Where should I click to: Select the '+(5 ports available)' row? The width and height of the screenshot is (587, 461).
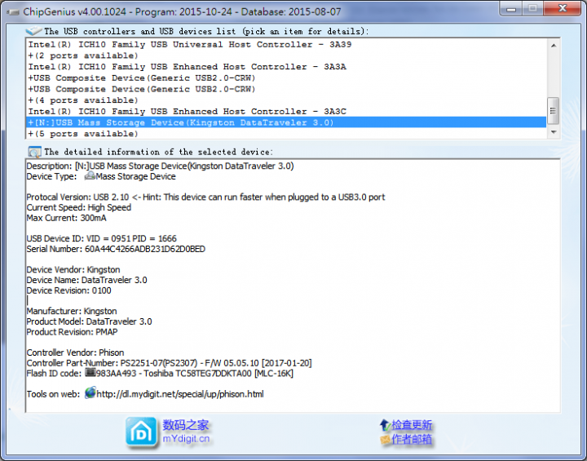click(287, 134)
